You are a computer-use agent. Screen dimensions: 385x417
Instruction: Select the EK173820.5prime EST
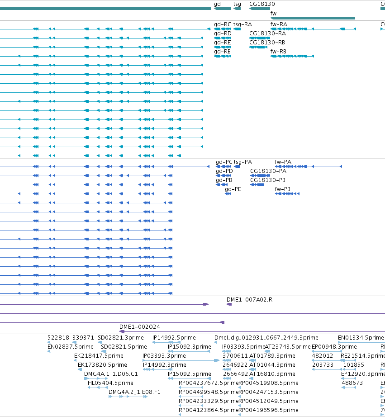[x=80, y=369]
